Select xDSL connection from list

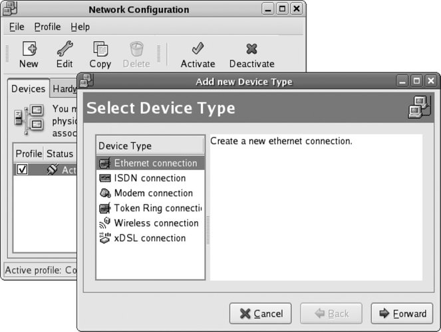click(149, 238)
